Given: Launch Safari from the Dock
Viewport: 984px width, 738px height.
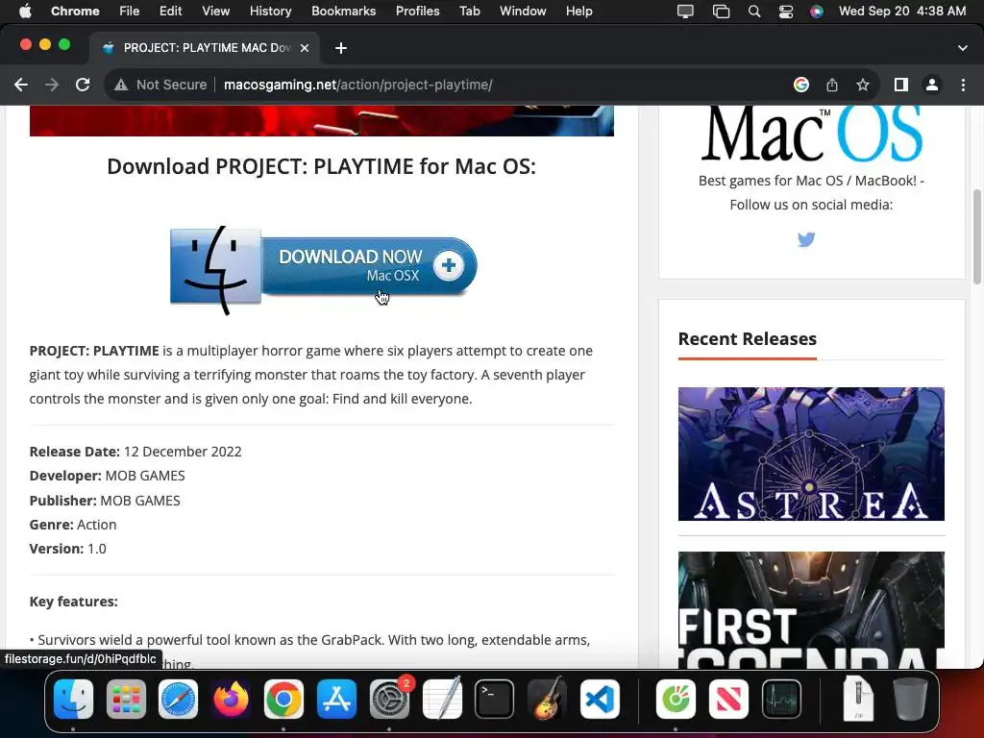Looking at the screenshot, I should [178, 700].
